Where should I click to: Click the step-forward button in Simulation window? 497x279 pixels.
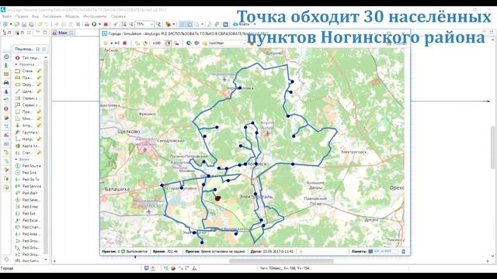pos(116,43)
